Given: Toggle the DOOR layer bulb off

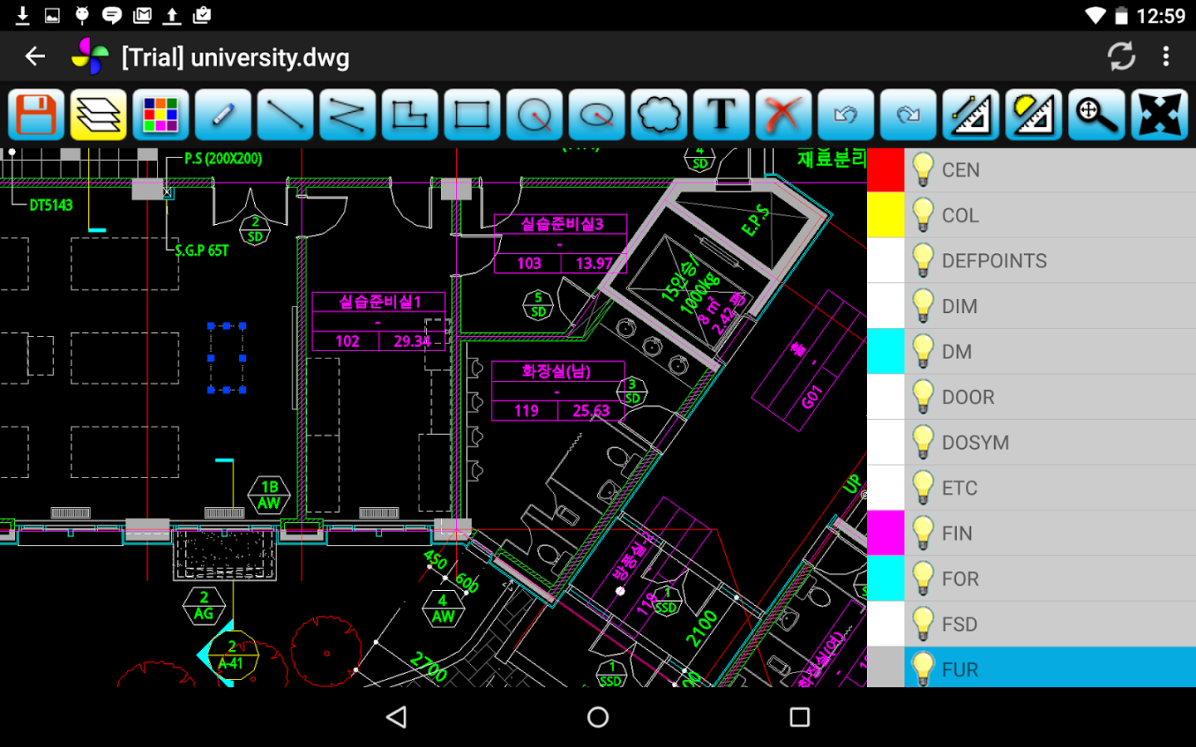Looking at the screenshot, I should click(x=923, y=397).
